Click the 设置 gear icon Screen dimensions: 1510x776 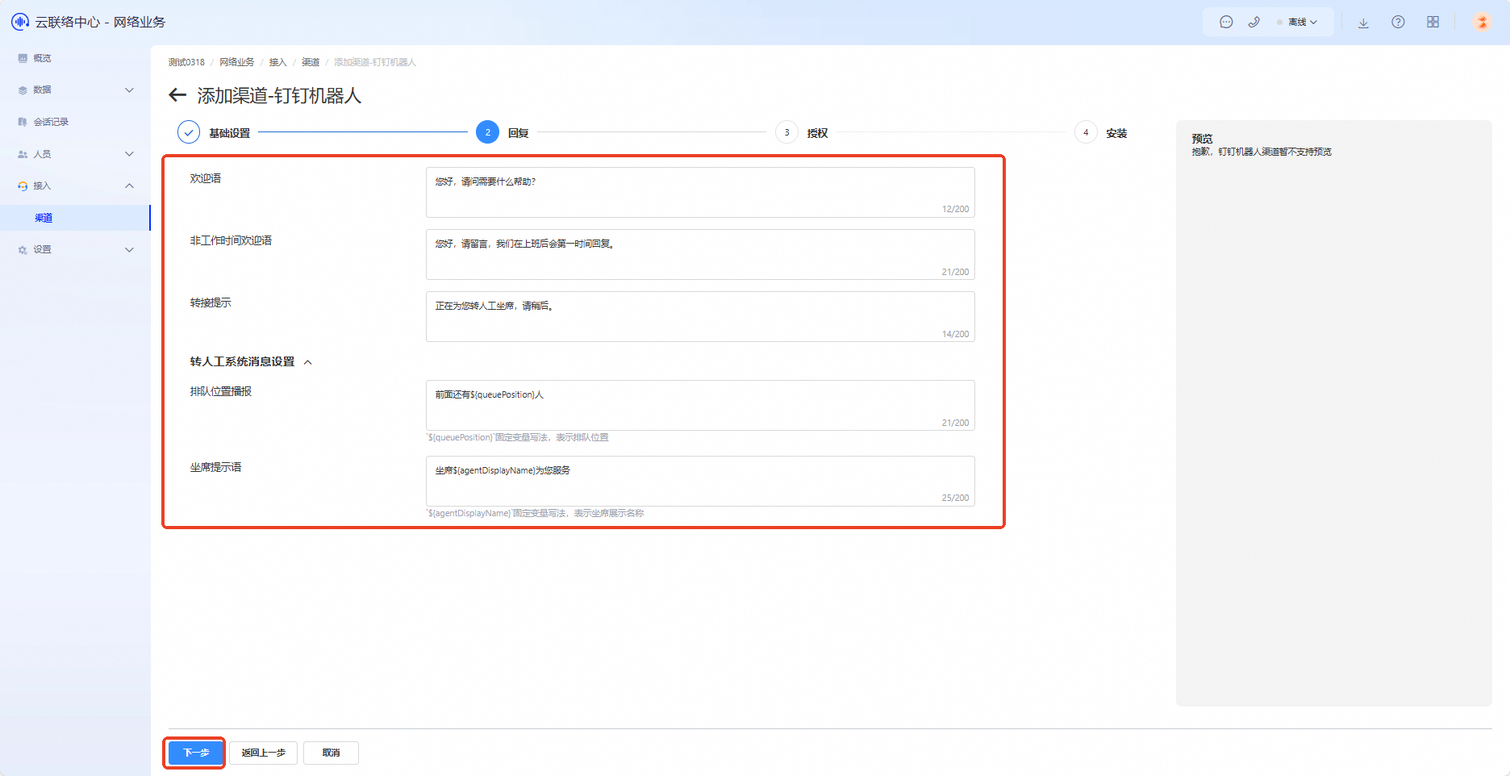[x=23, y=250]
